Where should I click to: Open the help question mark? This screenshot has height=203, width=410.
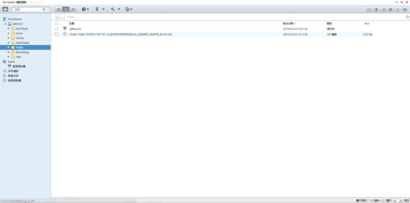coord(398,9)
